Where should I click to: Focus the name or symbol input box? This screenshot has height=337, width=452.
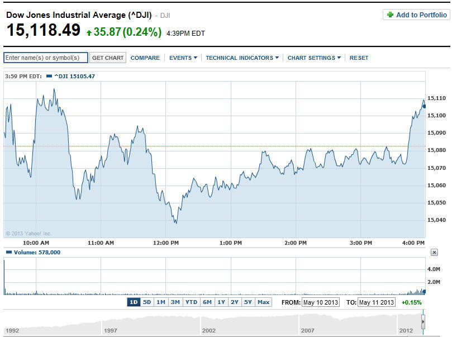coord(46,58)
